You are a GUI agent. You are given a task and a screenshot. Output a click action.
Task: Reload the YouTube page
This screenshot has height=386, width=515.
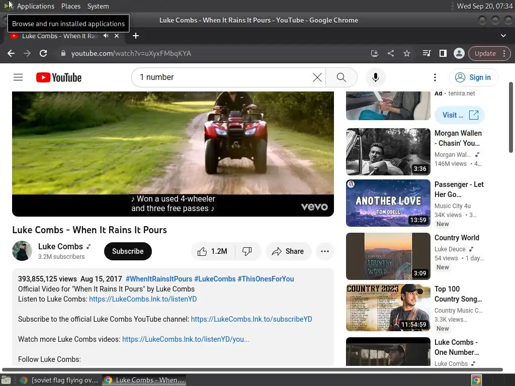43,53
